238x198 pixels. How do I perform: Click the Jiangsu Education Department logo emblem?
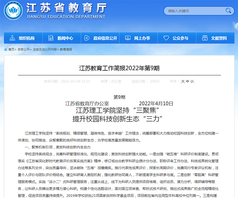13,10
